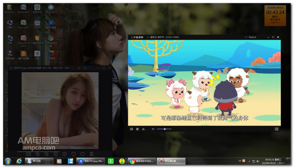Pause the video in the media player
The height and width of the screenshot is (168, 294).
[x=132, y=129]
